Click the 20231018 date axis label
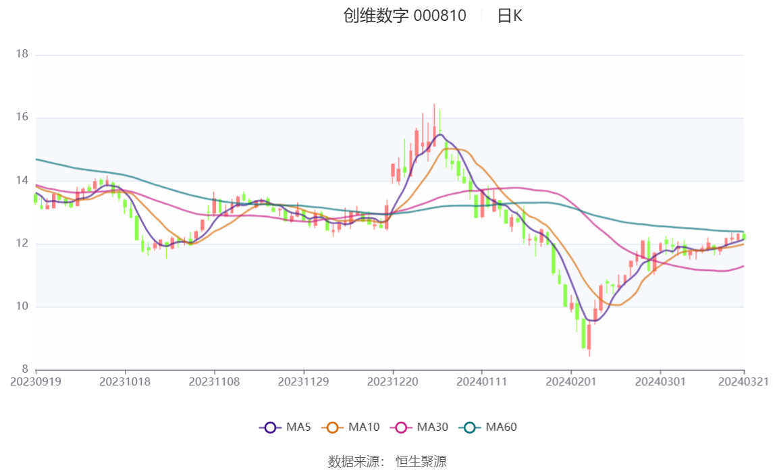The height and width of the screenshot is (472, 775). click(x=125, y=382)
